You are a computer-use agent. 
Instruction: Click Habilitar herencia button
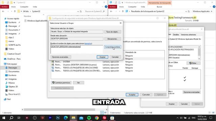coord(62,88)
